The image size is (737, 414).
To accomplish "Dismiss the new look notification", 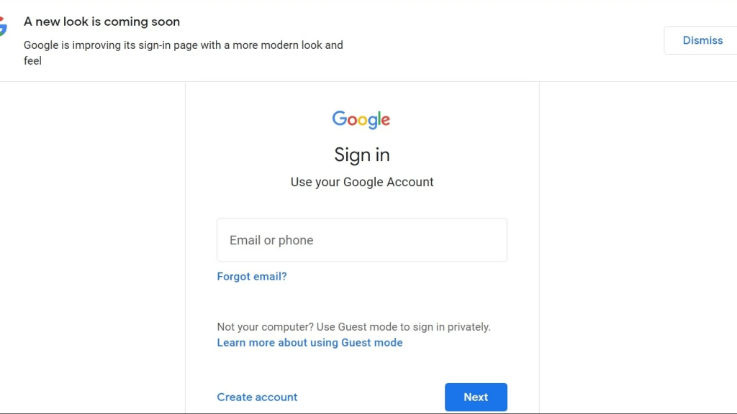I will click(702, 40).
